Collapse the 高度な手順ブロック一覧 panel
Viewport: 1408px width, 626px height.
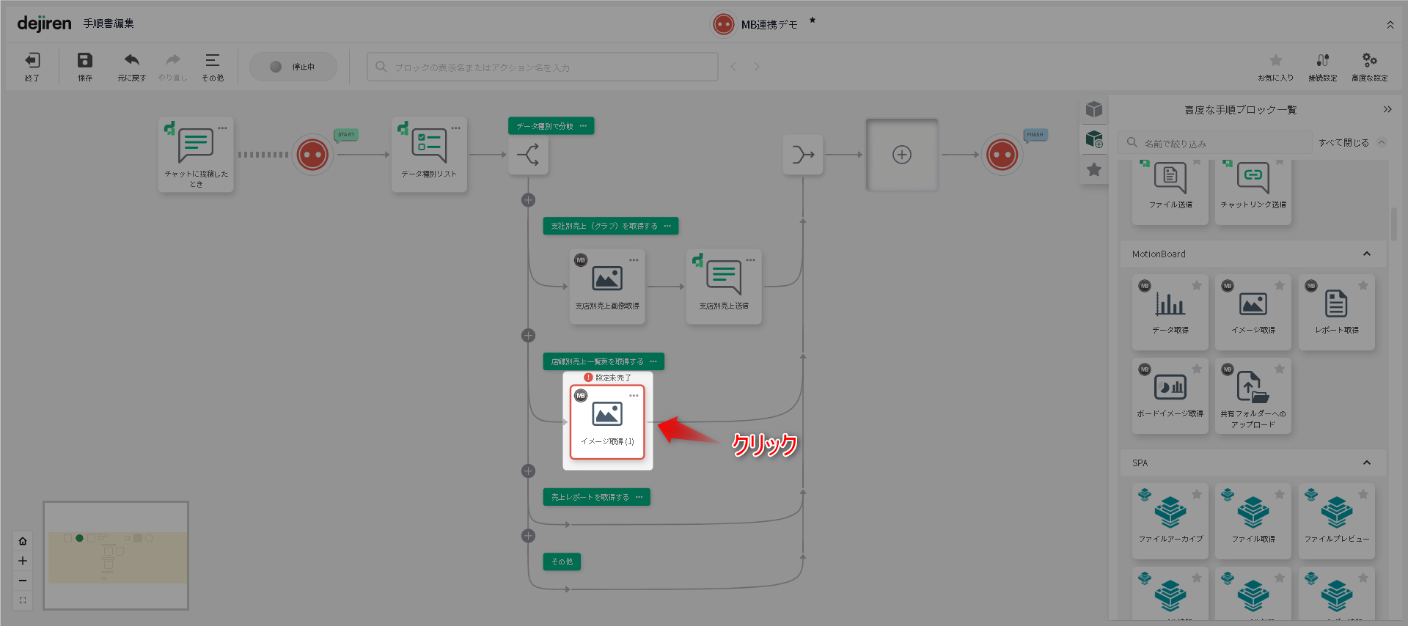[1387, 109]
